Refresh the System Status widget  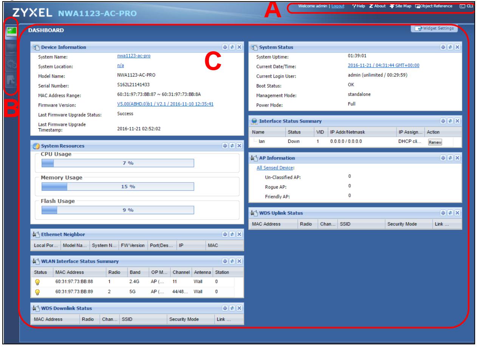point(451,47)
